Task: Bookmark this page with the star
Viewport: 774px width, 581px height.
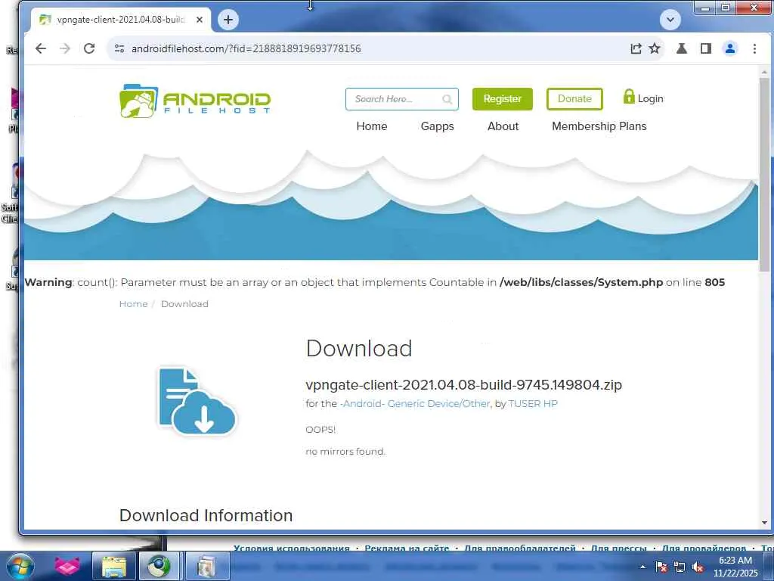Action: pos(655,48)
